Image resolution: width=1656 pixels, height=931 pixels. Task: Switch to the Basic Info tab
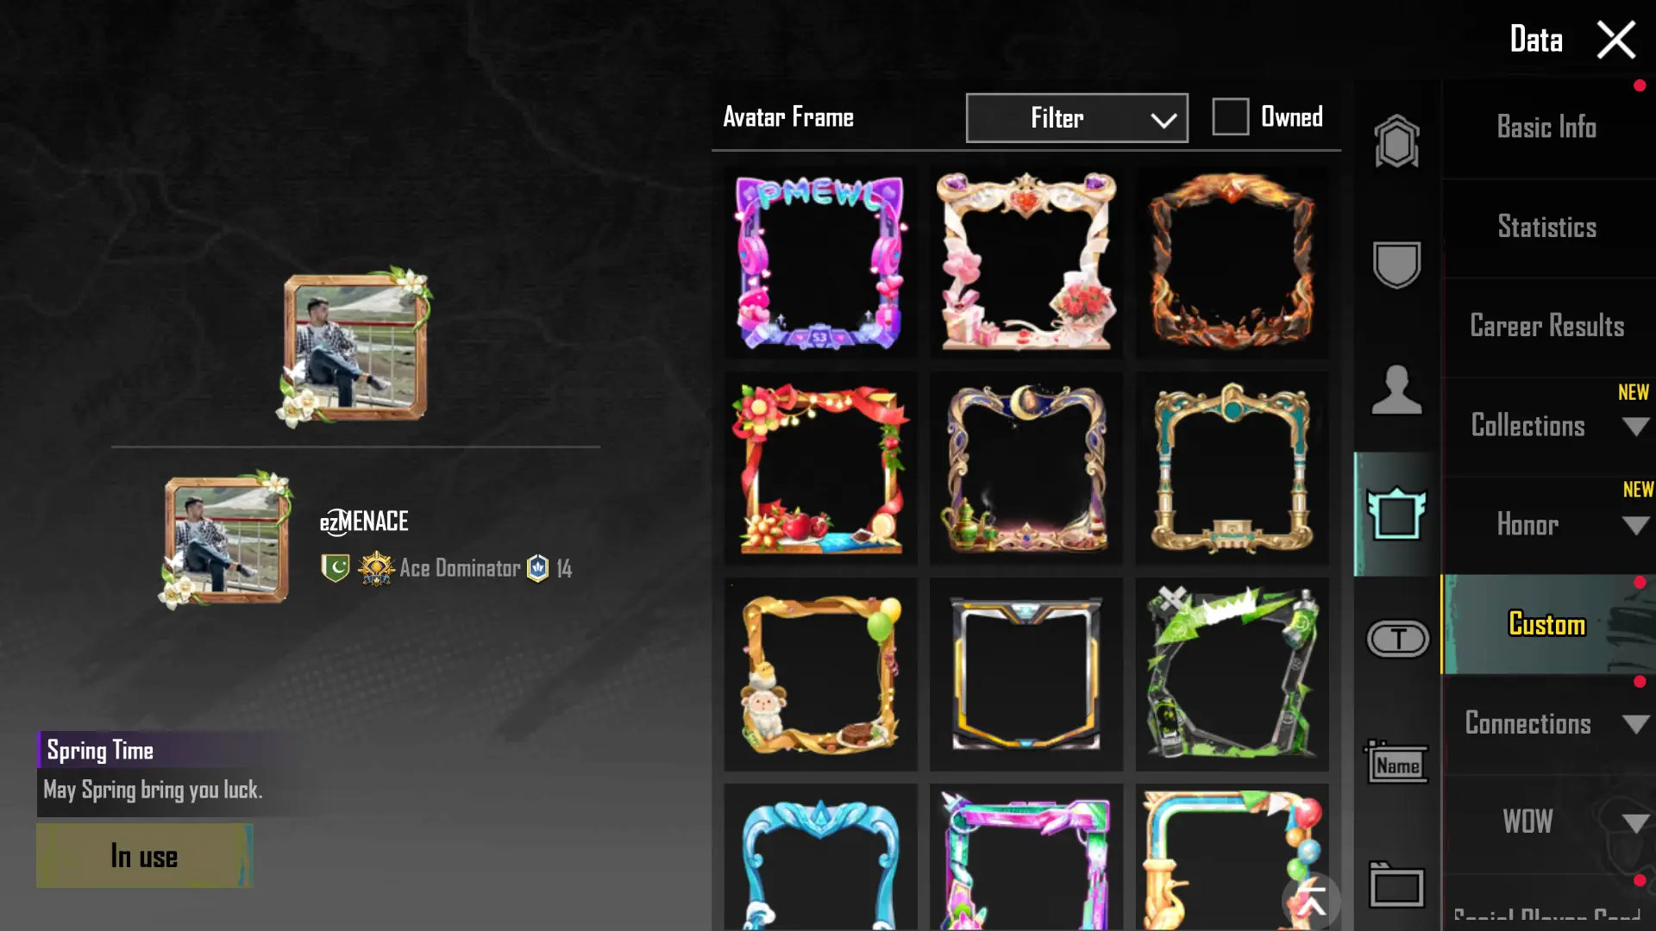(1547, 128)
